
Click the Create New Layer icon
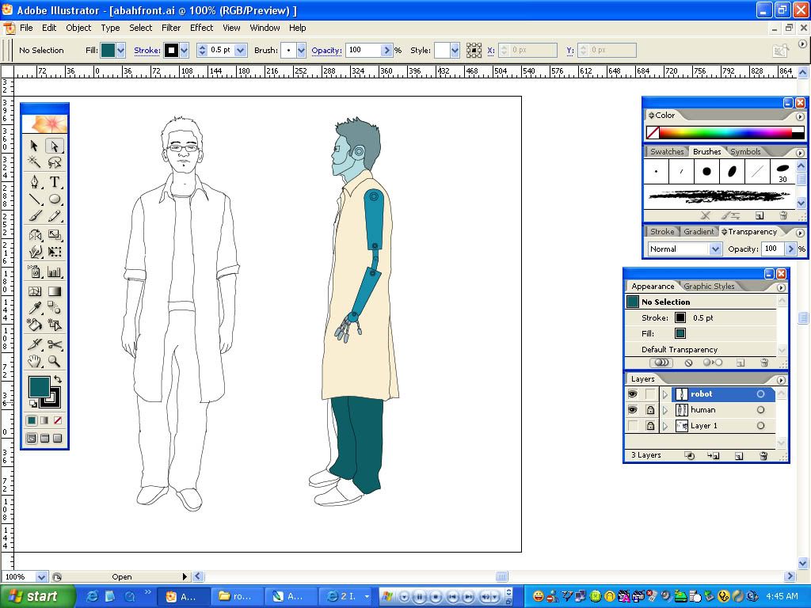click(739, 455)
